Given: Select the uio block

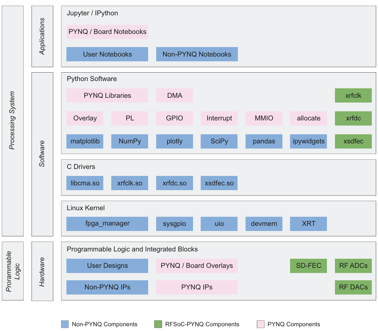Looking at the screenshot, I should [219, 224].
